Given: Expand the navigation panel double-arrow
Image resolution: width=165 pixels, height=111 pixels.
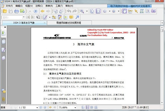Looking at the screenshot, I should pos(5,27).
